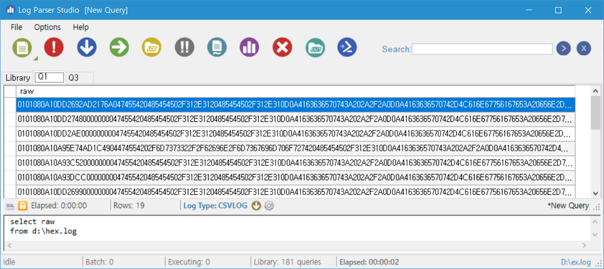Select row starting 0101080A10DD26990000
Image resolution: width=604 pixels, height=269 pixels.
295,191
